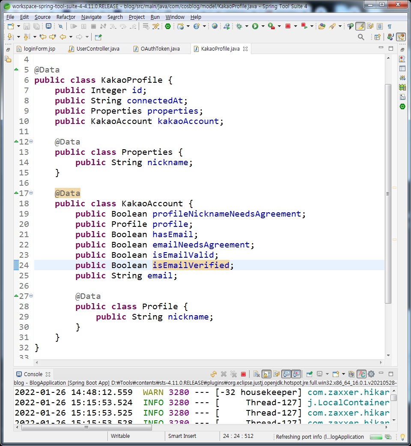Close the Console view tab

tap(48, 374)
